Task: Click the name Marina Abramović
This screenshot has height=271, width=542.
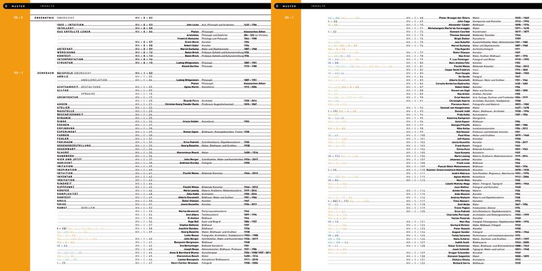Action: tap(189, 211)
